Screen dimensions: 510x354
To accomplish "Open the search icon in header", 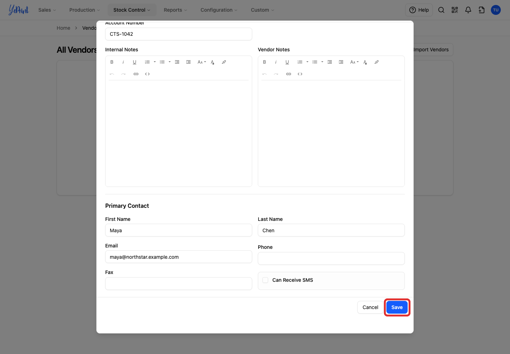I will coord(441,10).
